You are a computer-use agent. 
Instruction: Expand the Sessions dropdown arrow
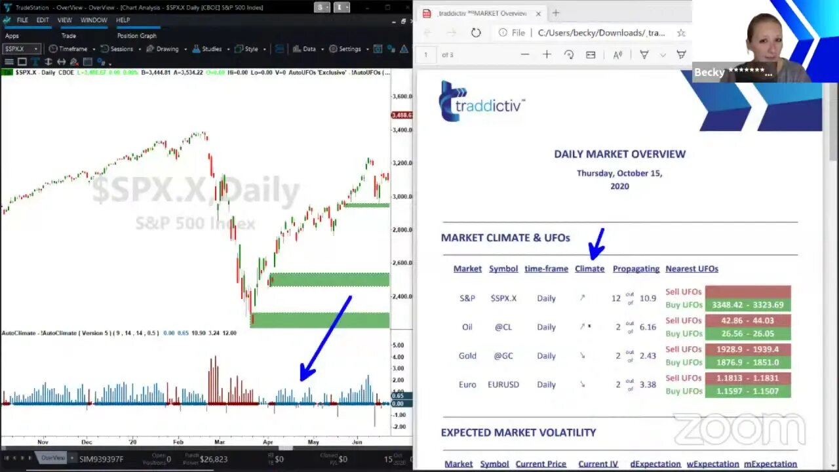pyautogui.click(x=140, y=49)
